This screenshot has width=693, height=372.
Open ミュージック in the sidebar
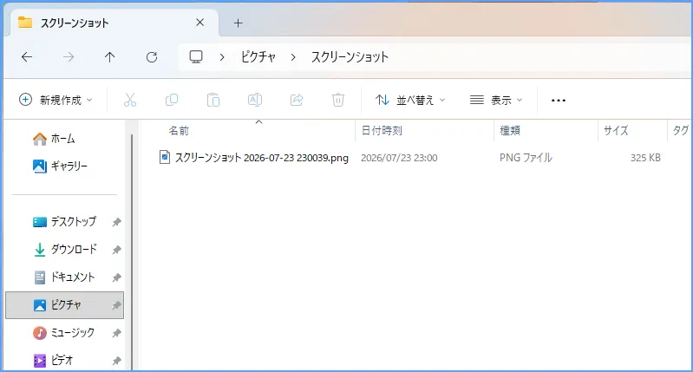64,333
